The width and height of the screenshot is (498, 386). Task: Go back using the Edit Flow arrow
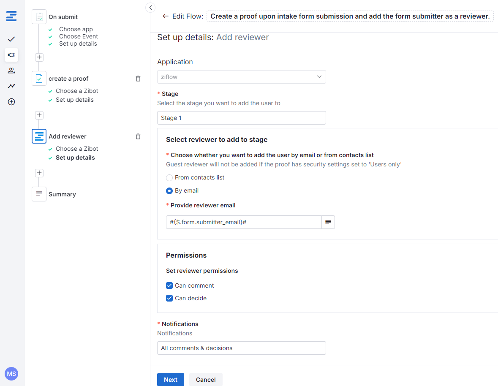[x=166, y=16]
